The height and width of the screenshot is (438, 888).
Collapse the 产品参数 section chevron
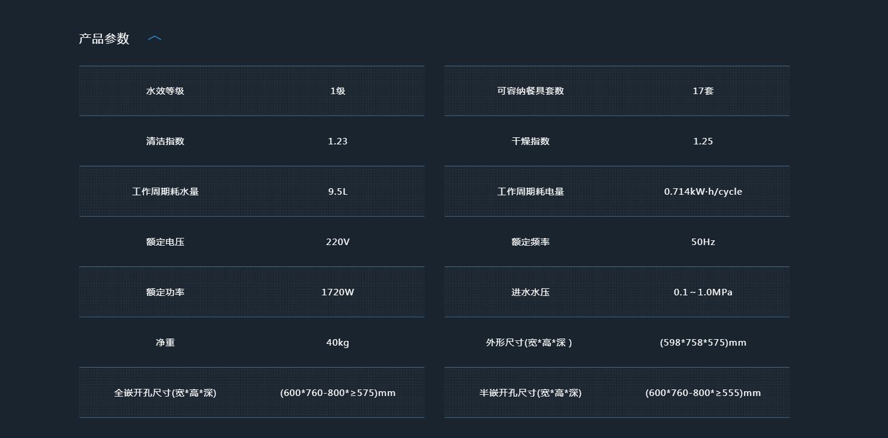click(154, 38)
